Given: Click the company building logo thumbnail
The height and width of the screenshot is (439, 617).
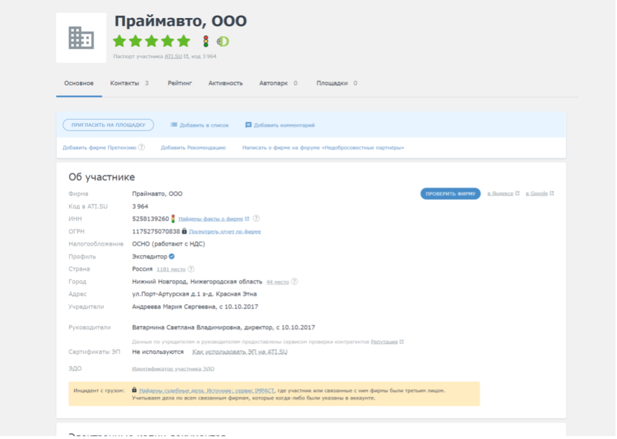Looking at the screenshot, I should 81,38.
